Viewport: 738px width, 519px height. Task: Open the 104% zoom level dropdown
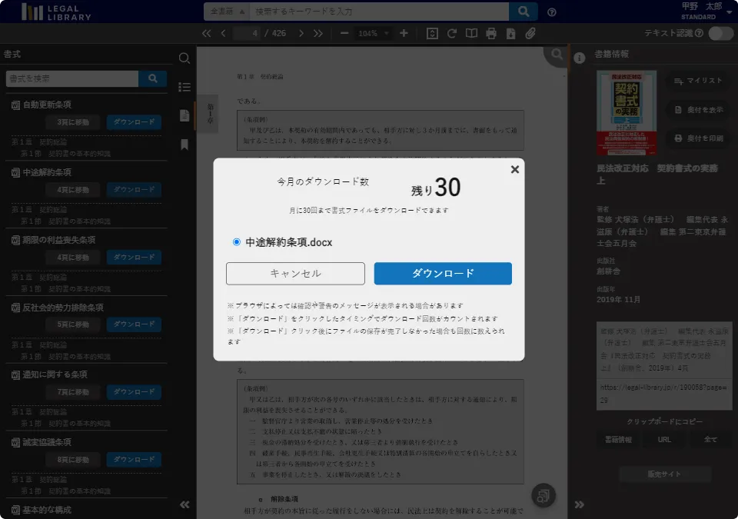373,33
